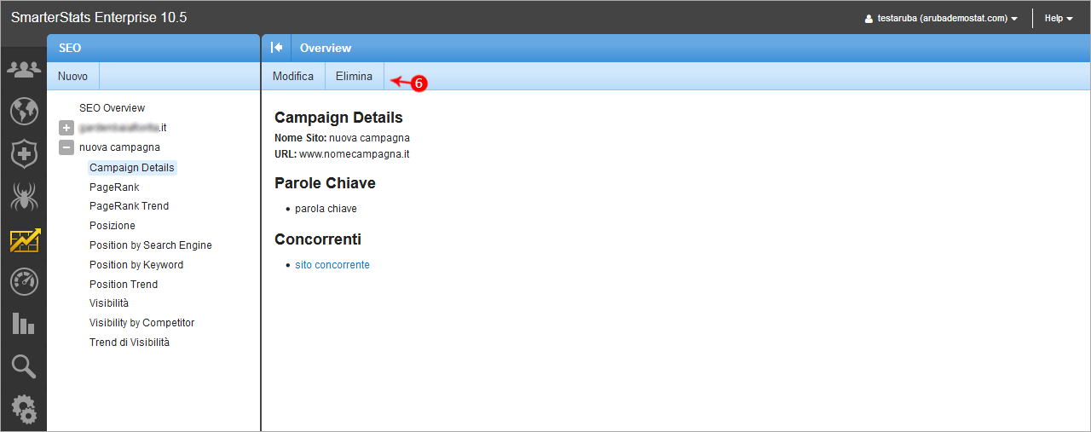
Task: Open Position by Search Engine report
Action: coord(151,245)
